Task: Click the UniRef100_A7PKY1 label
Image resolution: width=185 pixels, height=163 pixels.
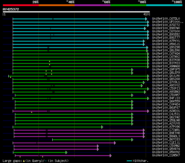Action: click(166, 41)
